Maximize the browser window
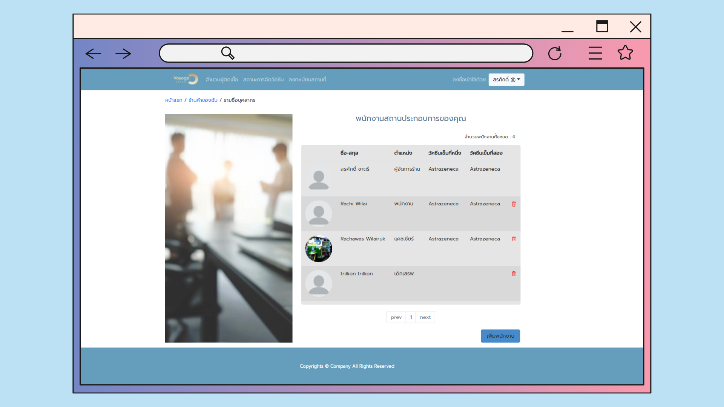The image size is (724, 407). coord(602,26)
